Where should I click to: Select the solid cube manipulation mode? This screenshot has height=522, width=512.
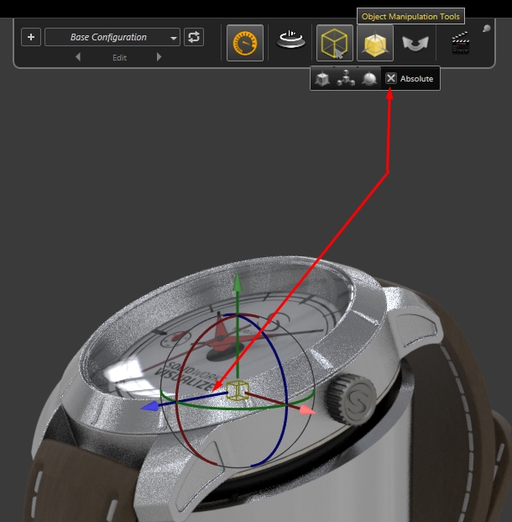pyautogui.click(x=322, y=79)
